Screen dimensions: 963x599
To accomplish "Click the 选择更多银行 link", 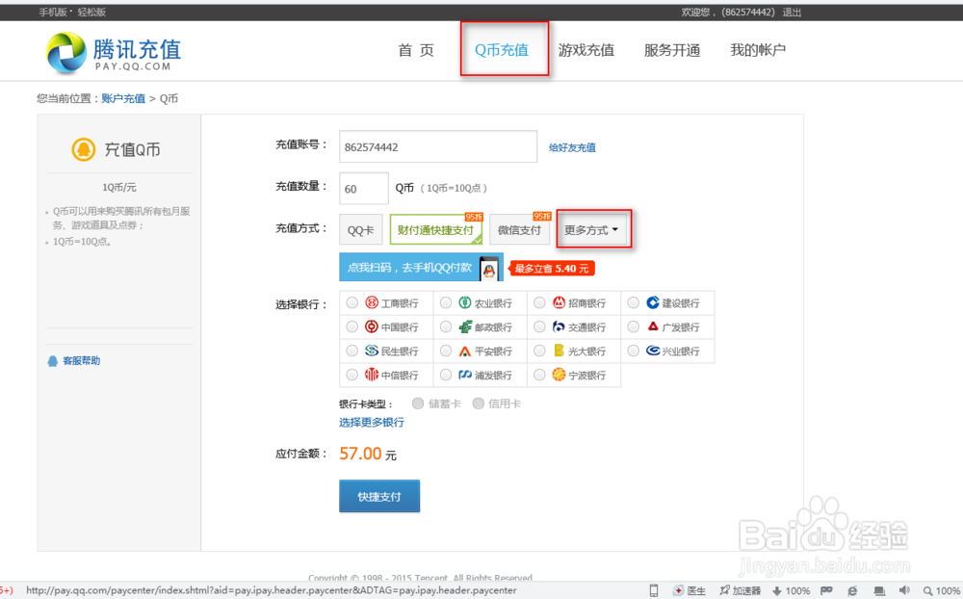I will click(x=372, y=422).
